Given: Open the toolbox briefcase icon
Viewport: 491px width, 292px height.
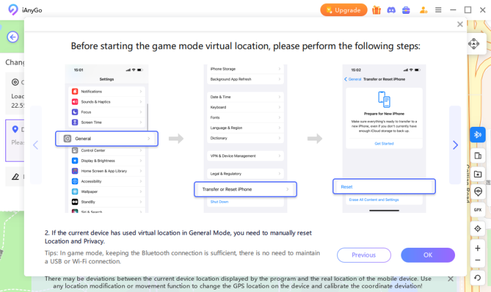Looking at the screenshot, I should (x=406, y=10).
